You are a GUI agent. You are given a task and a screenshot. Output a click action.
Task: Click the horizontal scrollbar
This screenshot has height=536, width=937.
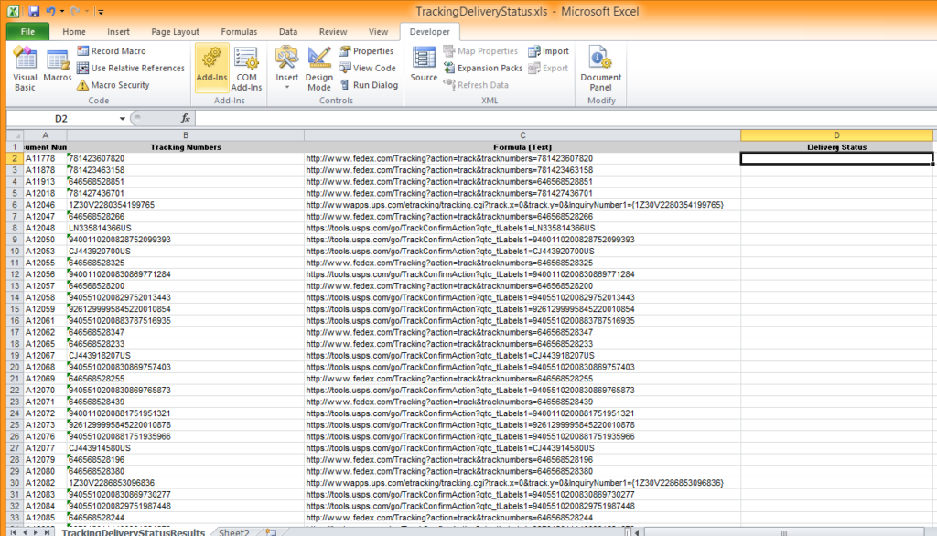click(x=783, y=531)
